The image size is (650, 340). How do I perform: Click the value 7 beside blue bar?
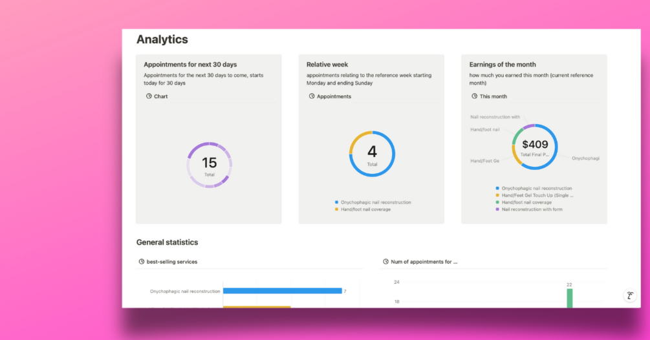[x=345, y=291]
